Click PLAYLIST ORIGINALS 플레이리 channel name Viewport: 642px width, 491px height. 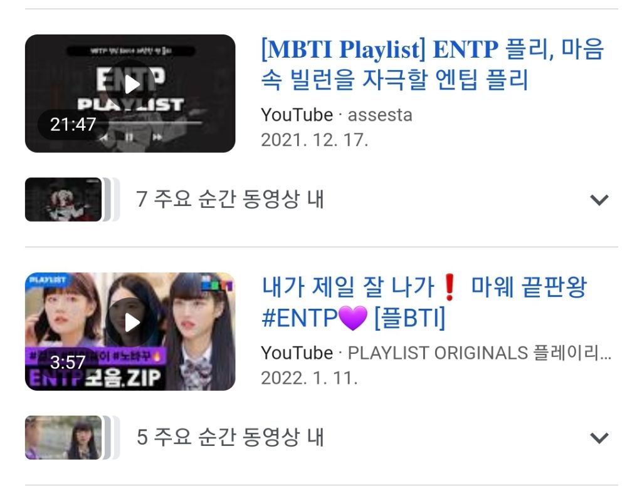click(x=479, y=353)
